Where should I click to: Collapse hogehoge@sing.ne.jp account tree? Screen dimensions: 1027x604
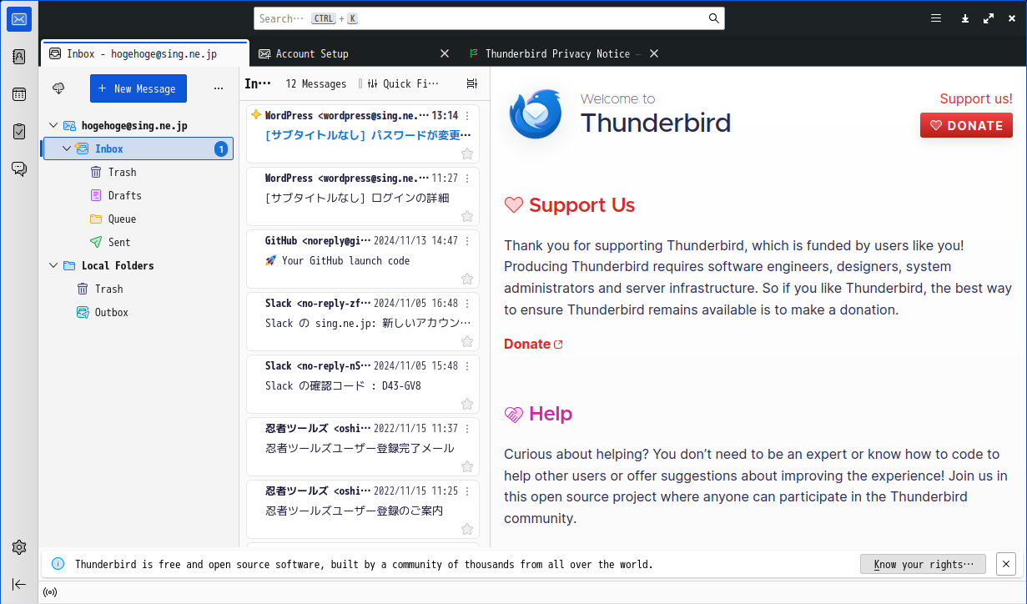pyautogui.click(x=53, y=125)
